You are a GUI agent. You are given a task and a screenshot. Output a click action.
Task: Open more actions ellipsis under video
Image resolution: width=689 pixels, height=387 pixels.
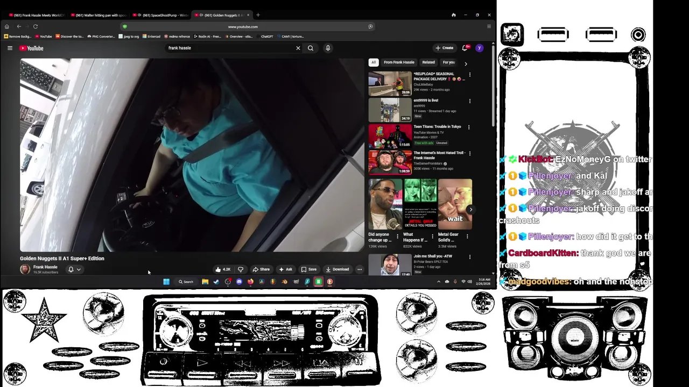(360, 269)
